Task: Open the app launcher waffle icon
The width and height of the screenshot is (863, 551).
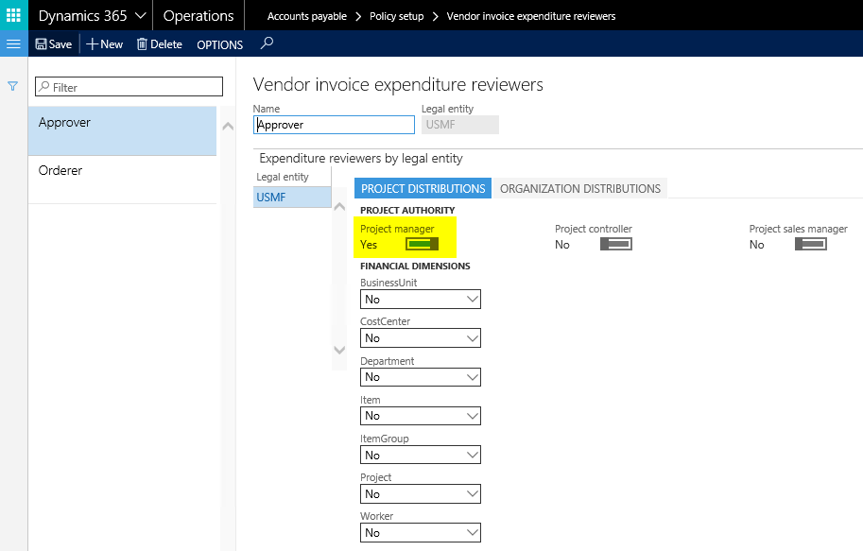Action: (x=13, y=15)
